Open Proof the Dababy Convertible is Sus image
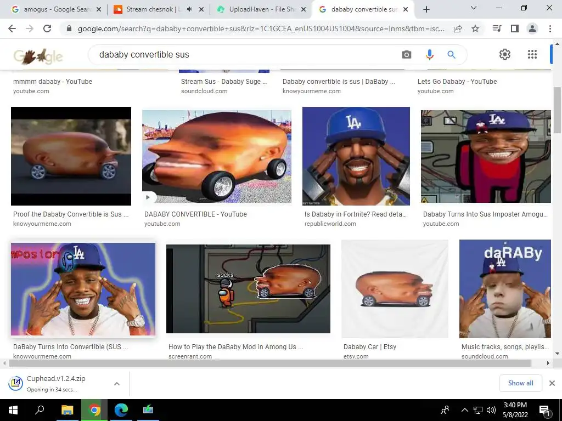This screenshot has width=562, height=421. click(x=71, y=156)
